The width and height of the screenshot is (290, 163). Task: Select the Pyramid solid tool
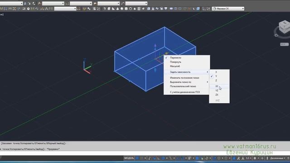pyautogui.click(x=135, y=9)
